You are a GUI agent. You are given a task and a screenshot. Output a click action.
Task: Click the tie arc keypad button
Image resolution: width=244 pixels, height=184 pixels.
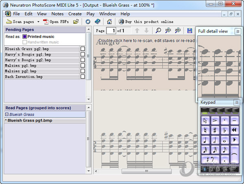pos(235,155)
